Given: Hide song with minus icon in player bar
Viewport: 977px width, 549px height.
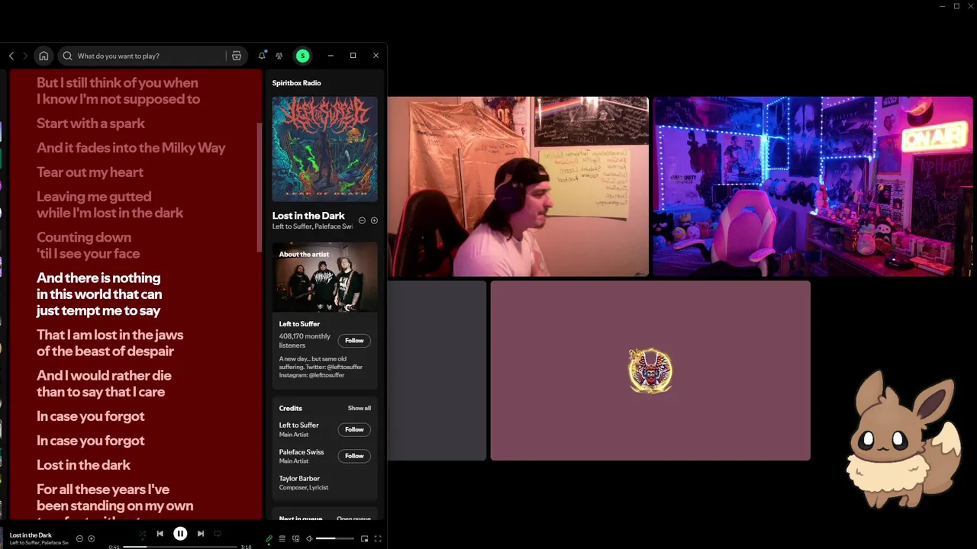Looking at the screenshot, I should coord(79,539).
